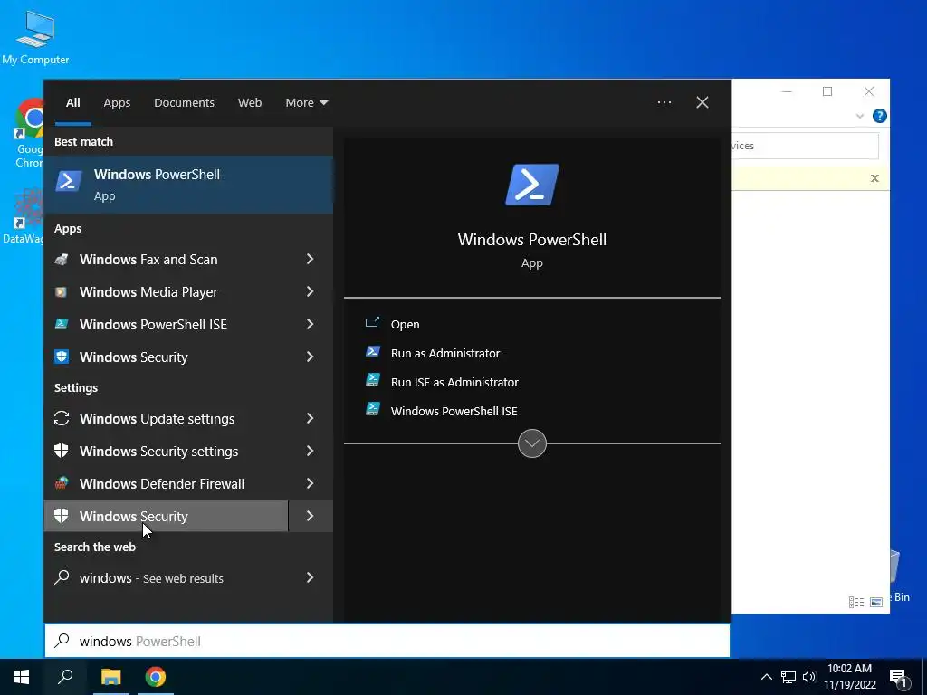This screenshot has height=695, width=927.
Task: Open the More filter dropdown
Action: (306, 103)
